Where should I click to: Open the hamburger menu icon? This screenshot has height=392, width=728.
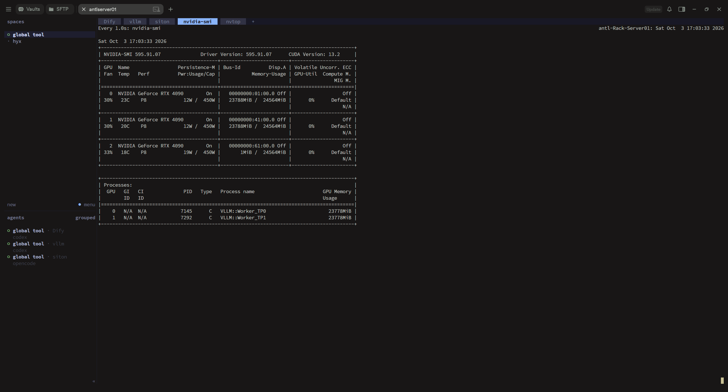pyautogui.click(x=9, y=9)
